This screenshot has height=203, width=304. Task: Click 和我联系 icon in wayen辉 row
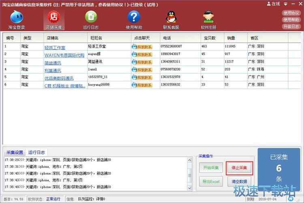pos(142,55)
